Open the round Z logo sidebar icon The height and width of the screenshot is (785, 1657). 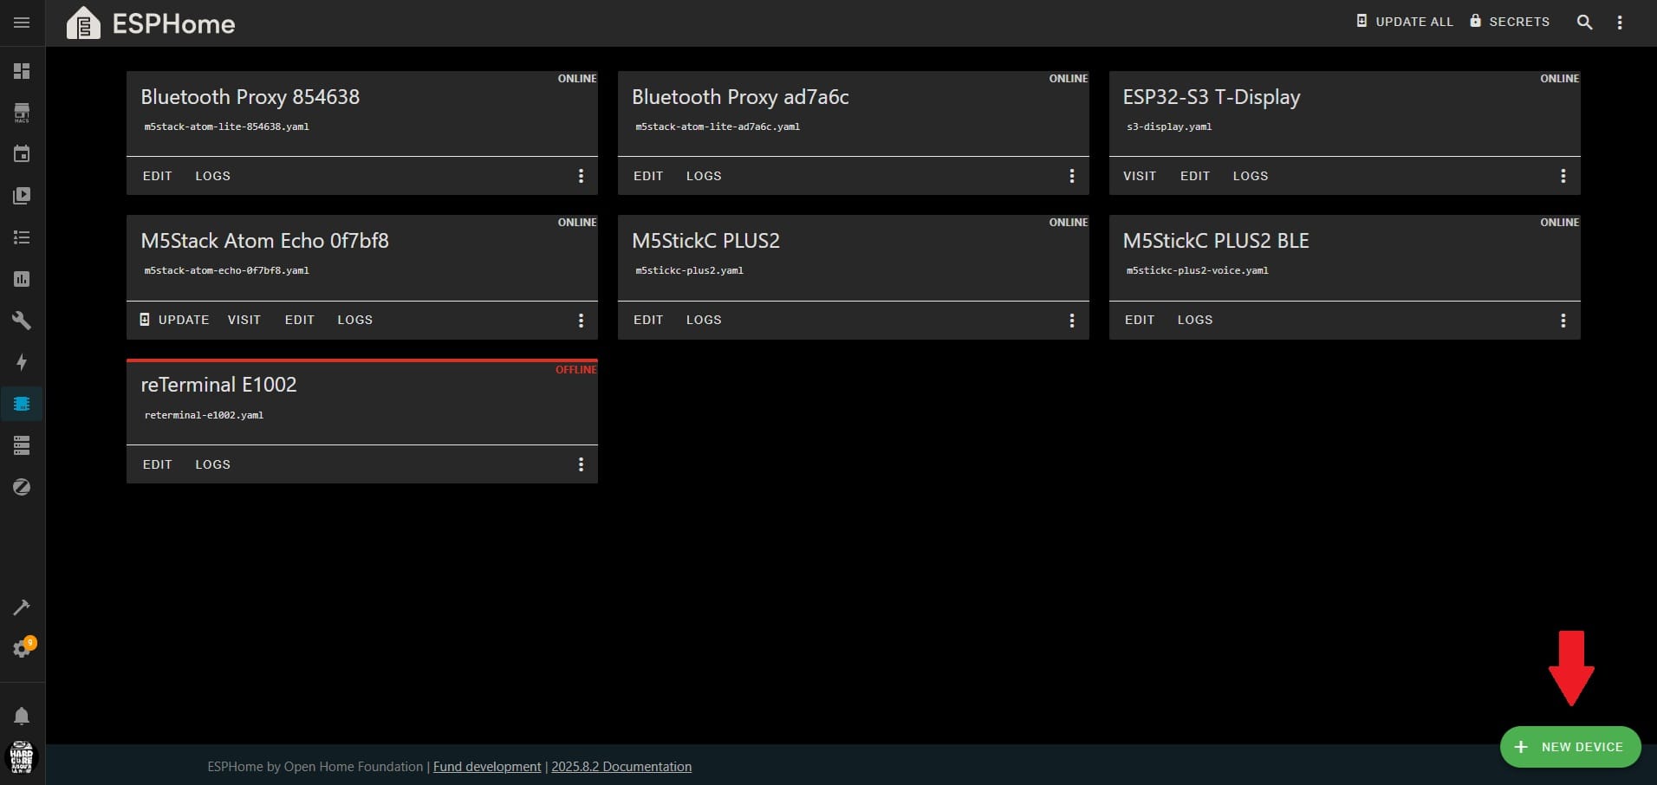[x=22, y=487]
